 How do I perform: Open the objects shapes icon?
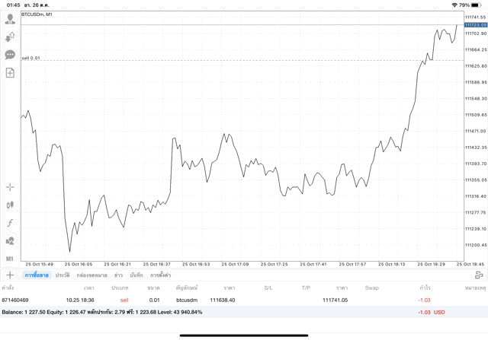coord(10,241)
